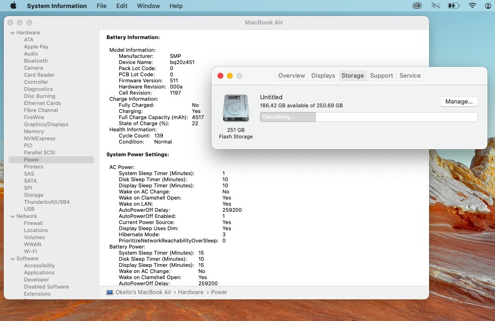Click the Manage... button

459,102
